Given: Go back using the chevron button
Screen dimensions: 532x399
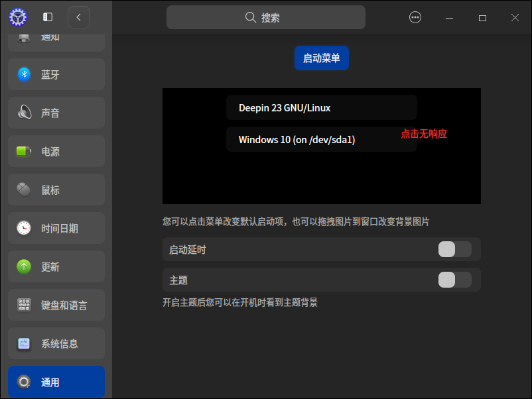Looking at the screenshot, I should (x=79, y=17).
